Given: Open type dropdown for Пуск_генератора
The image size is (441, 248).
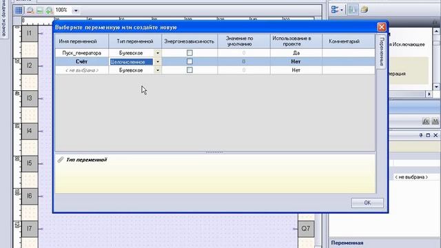Looking at the screenshot, I should point(158,53).
